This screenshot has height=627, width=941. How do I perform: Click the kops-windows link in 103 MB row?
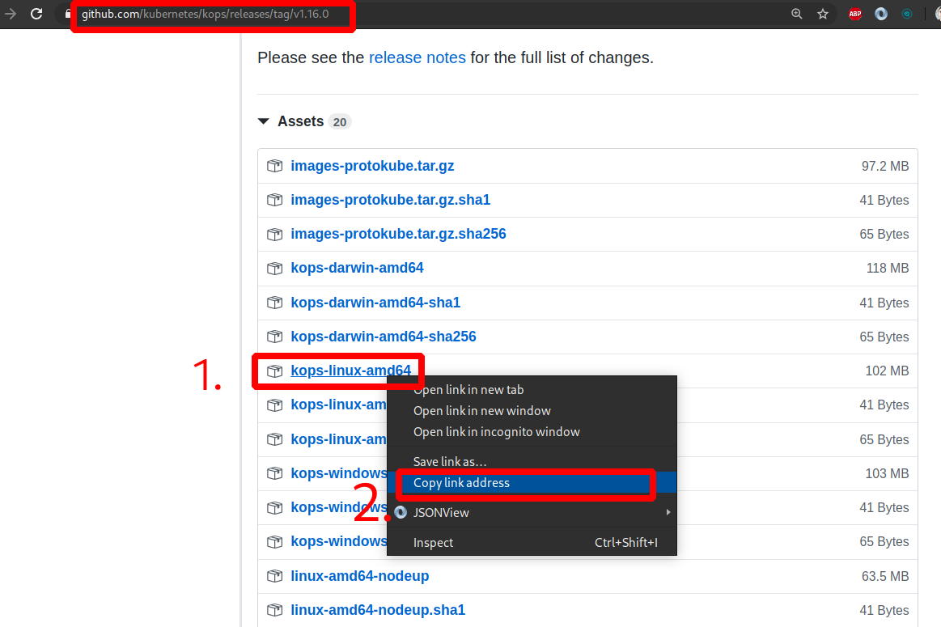tap(339, 473)
